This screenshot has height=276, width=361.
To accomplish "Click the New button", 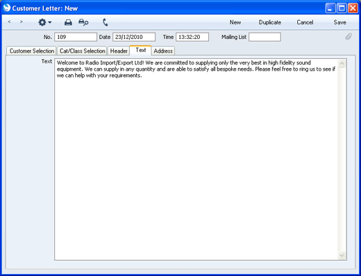I will pyautogui.click(x=235, y=22).
